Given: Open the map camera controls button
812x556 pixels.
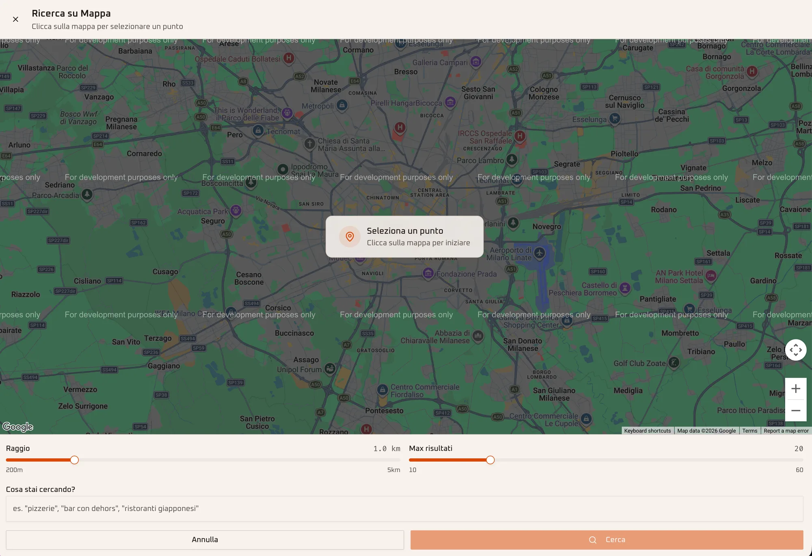Looking at the screenshot, I should point(796,350).
